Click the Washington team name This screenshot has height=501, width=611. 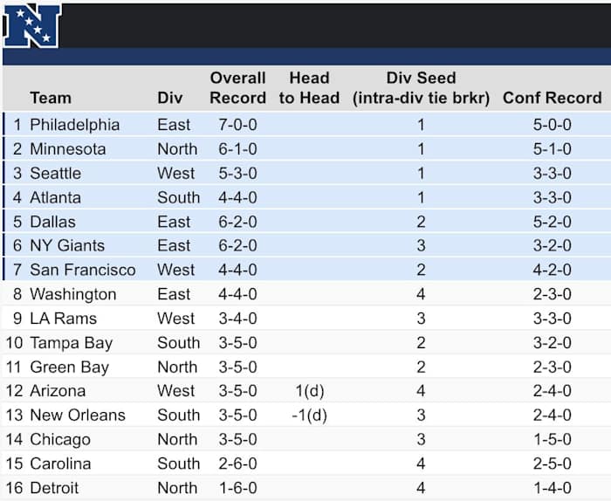pos(72,294)
